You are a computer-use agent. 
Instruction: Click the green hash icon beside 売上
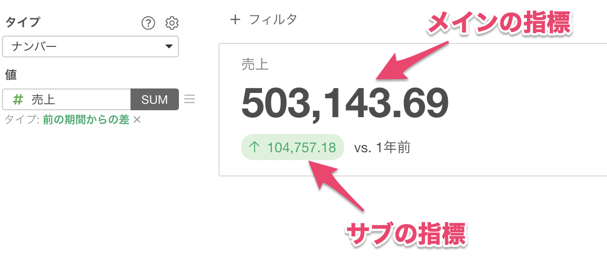click(x=18, y=100)
